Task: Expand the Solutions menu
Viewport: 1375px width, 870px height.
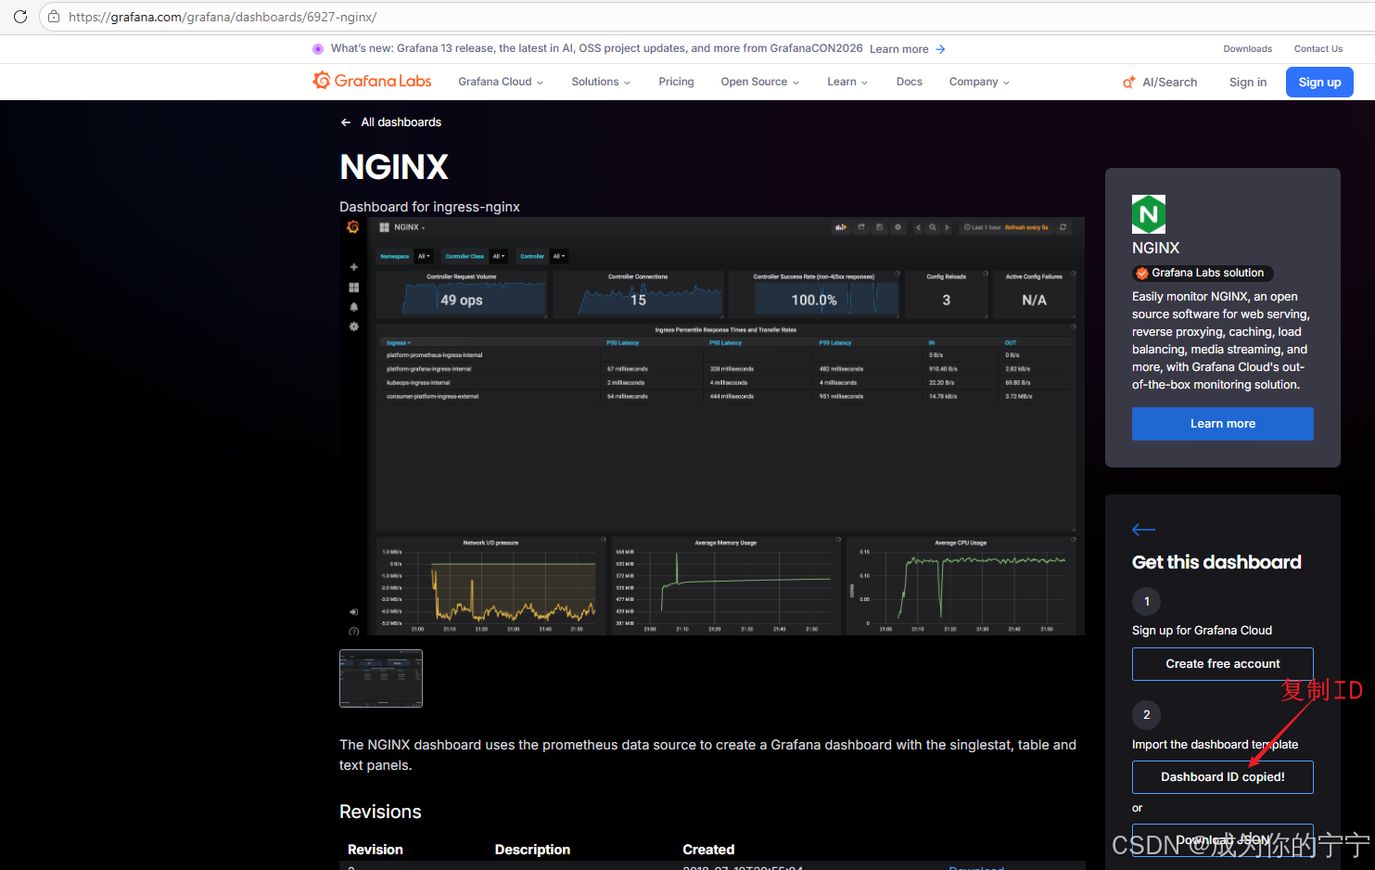Action: [601, 82]
